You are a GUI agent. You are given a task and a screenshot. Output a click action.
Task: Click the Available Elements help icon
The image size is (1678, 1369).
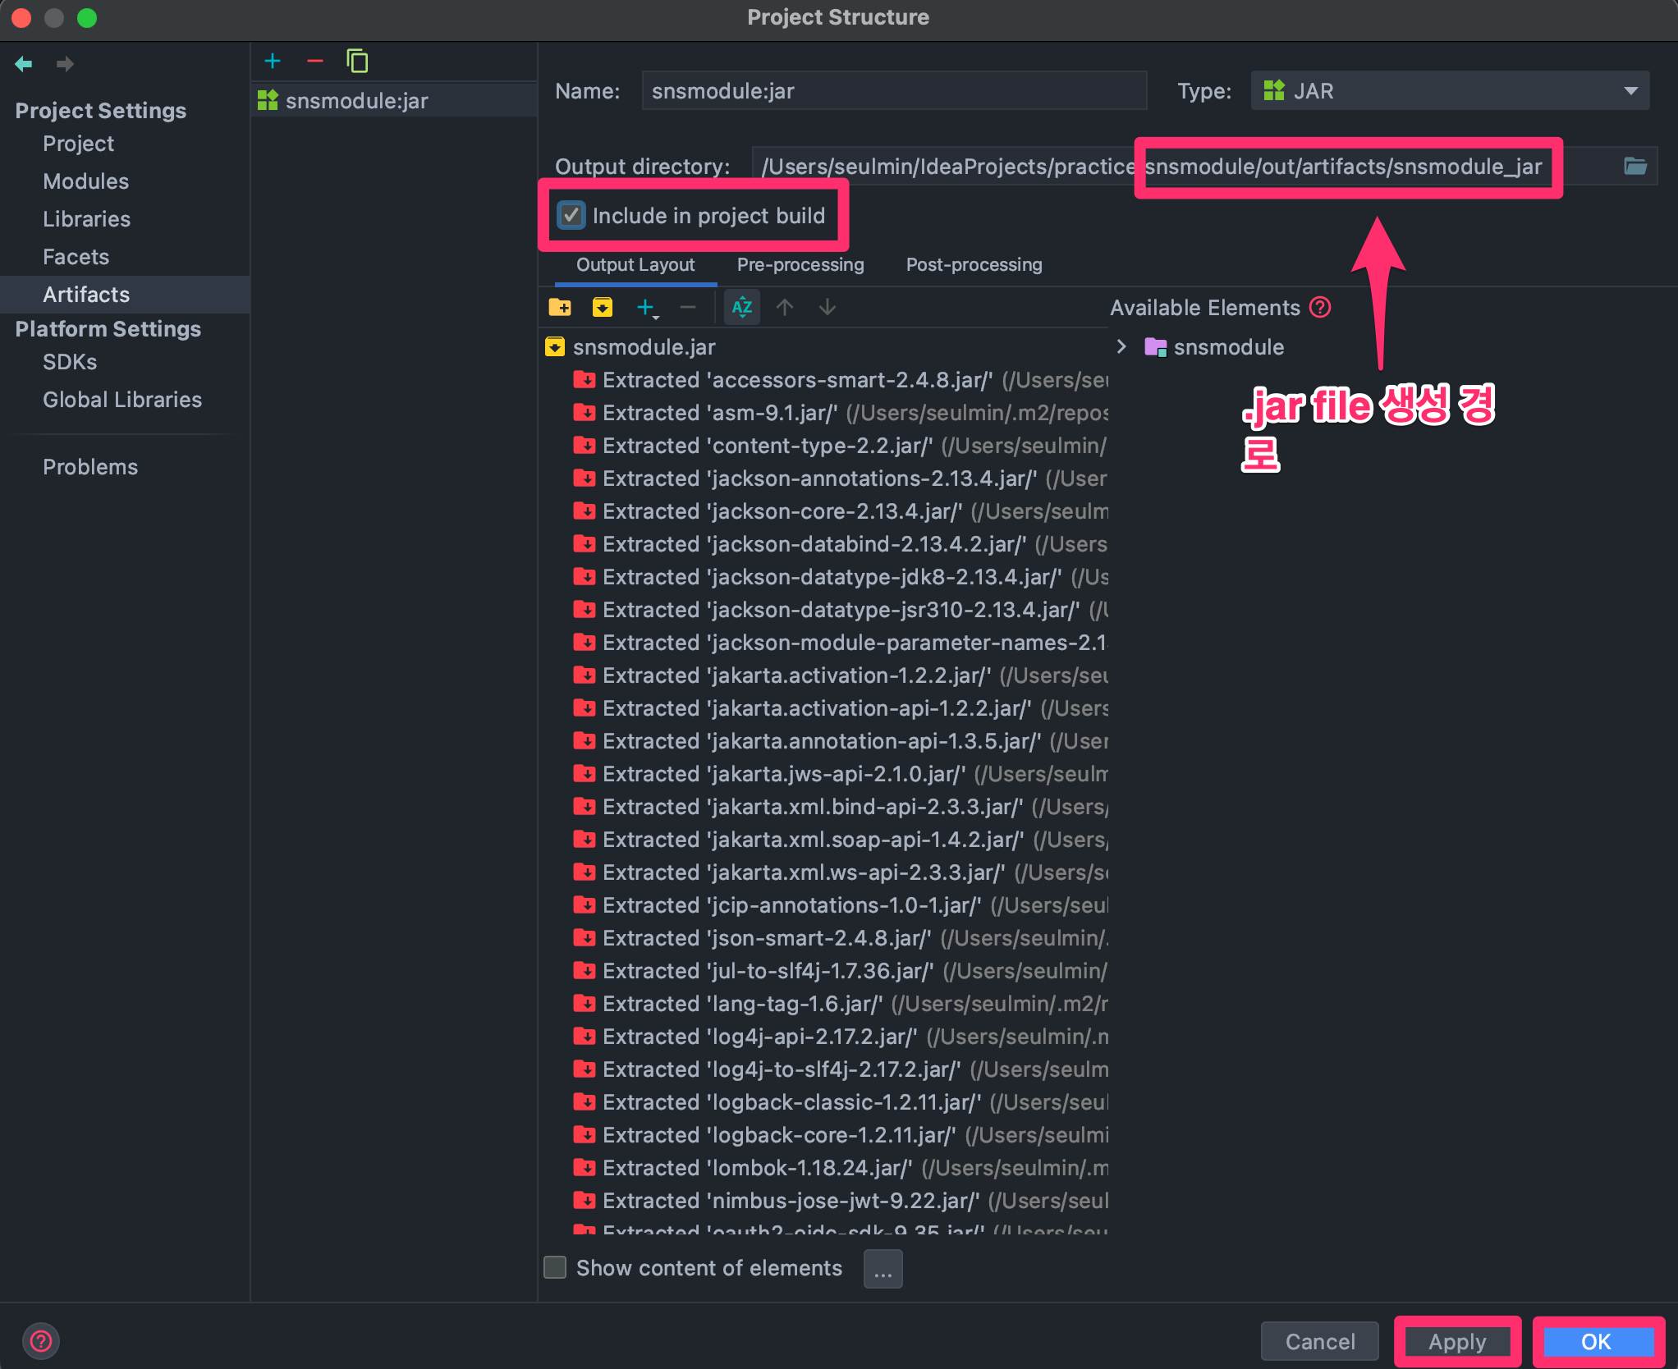tap(1320, 308)
